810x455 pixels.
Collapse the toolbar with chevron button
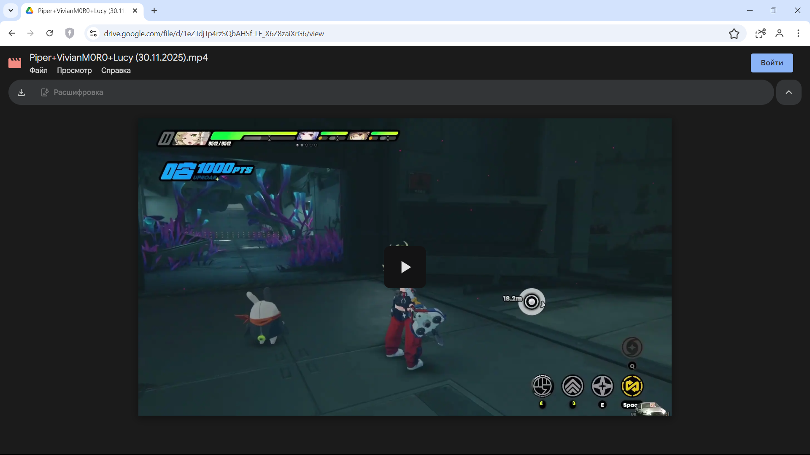pos(788,92)
